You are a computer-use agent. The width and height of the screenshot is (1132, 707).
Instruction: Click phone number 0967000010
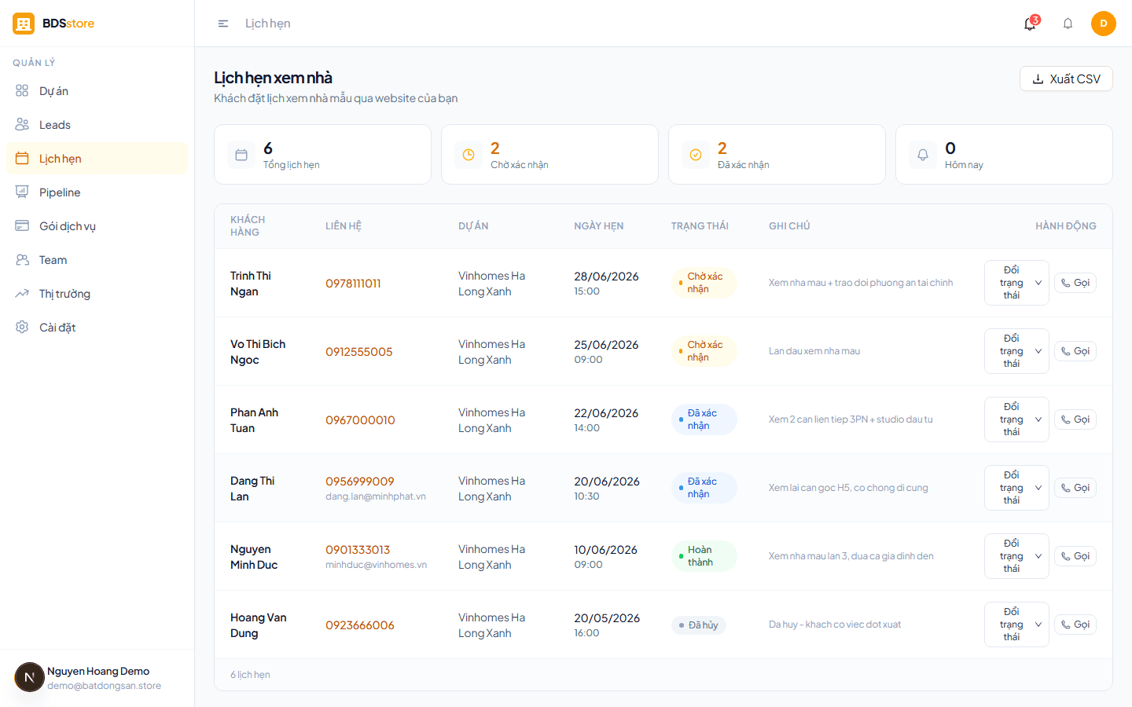[360, 420]
